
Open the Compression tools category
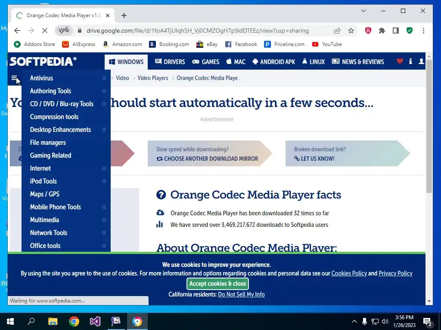(54, 117)
